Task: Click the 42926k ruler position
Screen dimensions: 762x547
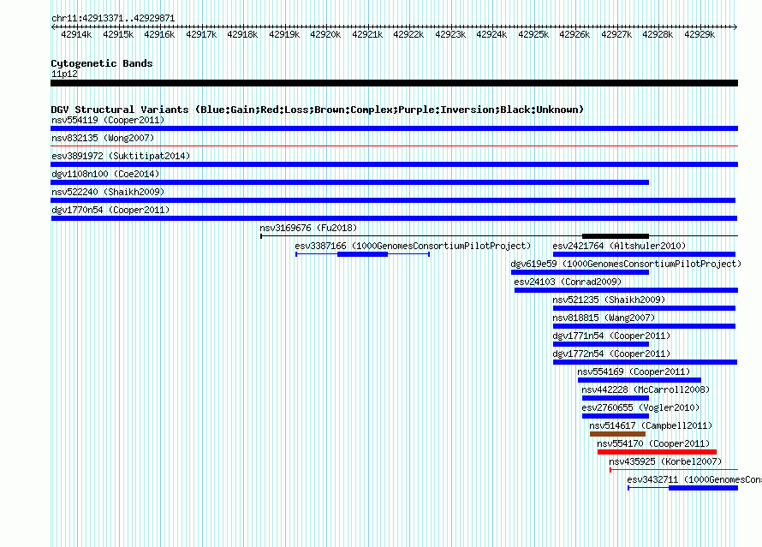Action: point(574,34)
